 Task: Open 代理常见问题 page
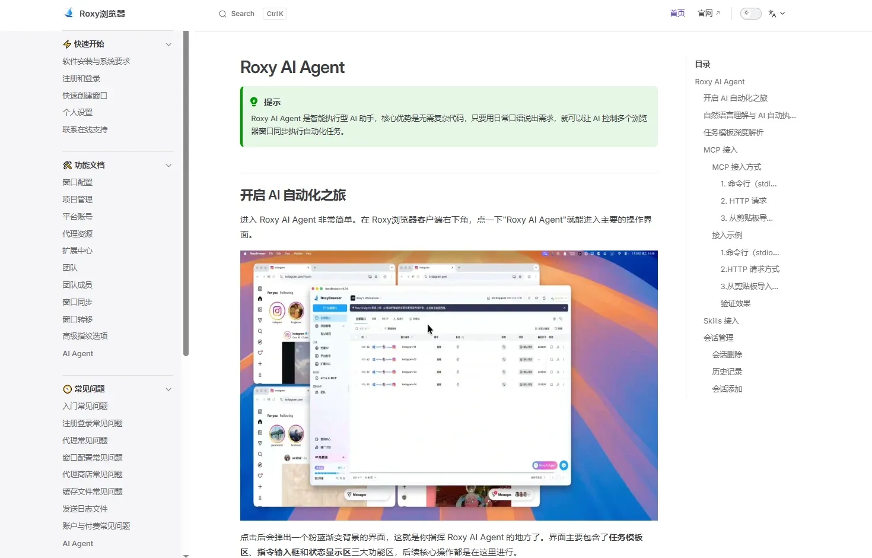pyautogui.click(x=85, y=440)
